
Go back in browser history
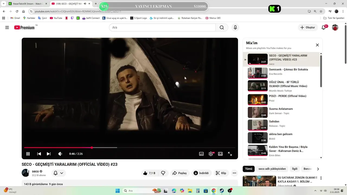(x=4, y=11)
